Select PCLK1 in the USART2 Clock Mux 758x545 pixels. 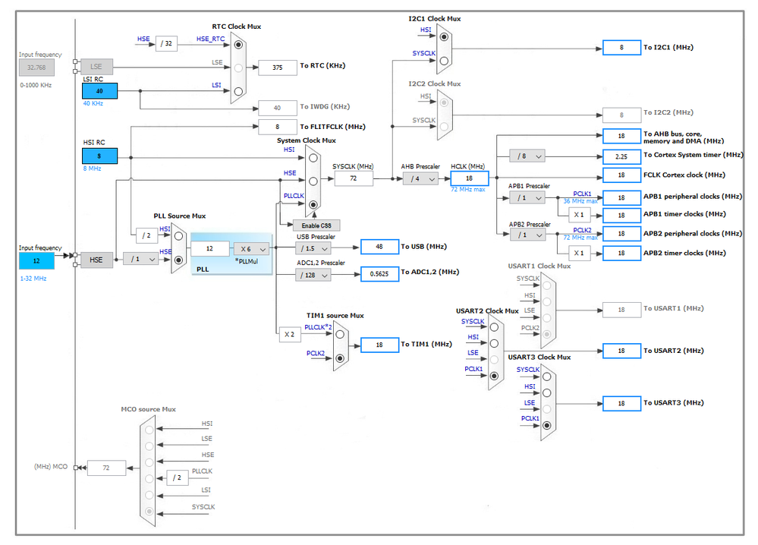tap(494, 376)
